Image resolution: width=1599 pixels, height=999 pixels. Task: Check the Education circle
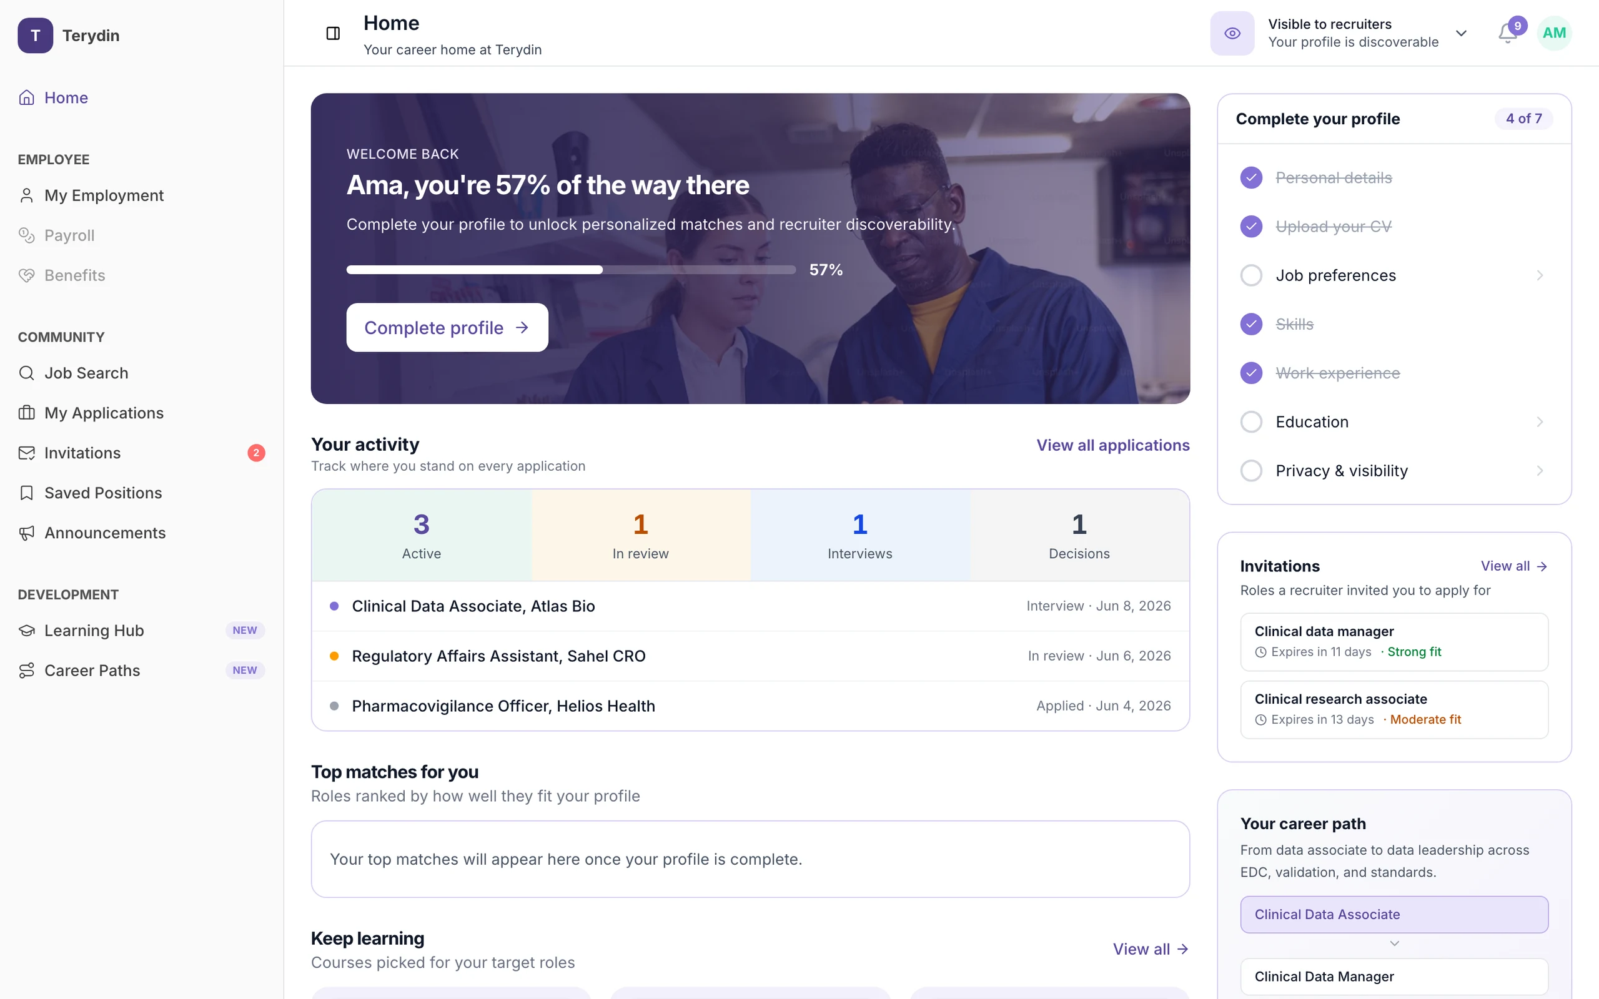(x=1251, y=421)
